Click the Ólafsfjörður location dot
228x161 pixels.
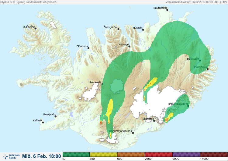pos(118,29)
